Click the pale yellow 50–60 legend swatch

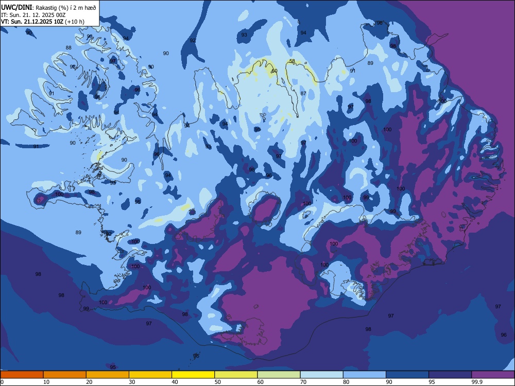pyautogui.click(x=236, y=375)
